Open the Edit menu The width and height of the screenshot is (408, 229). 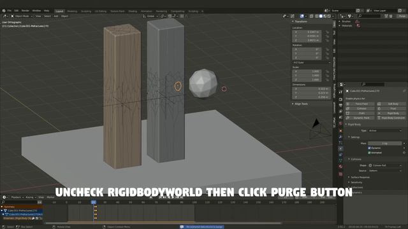point(17,11)
